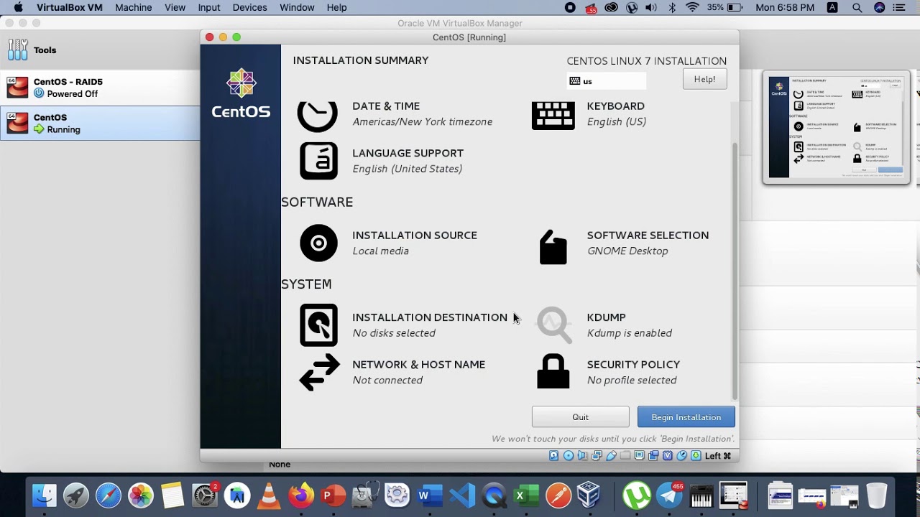Open Kdump configuration

604,325
